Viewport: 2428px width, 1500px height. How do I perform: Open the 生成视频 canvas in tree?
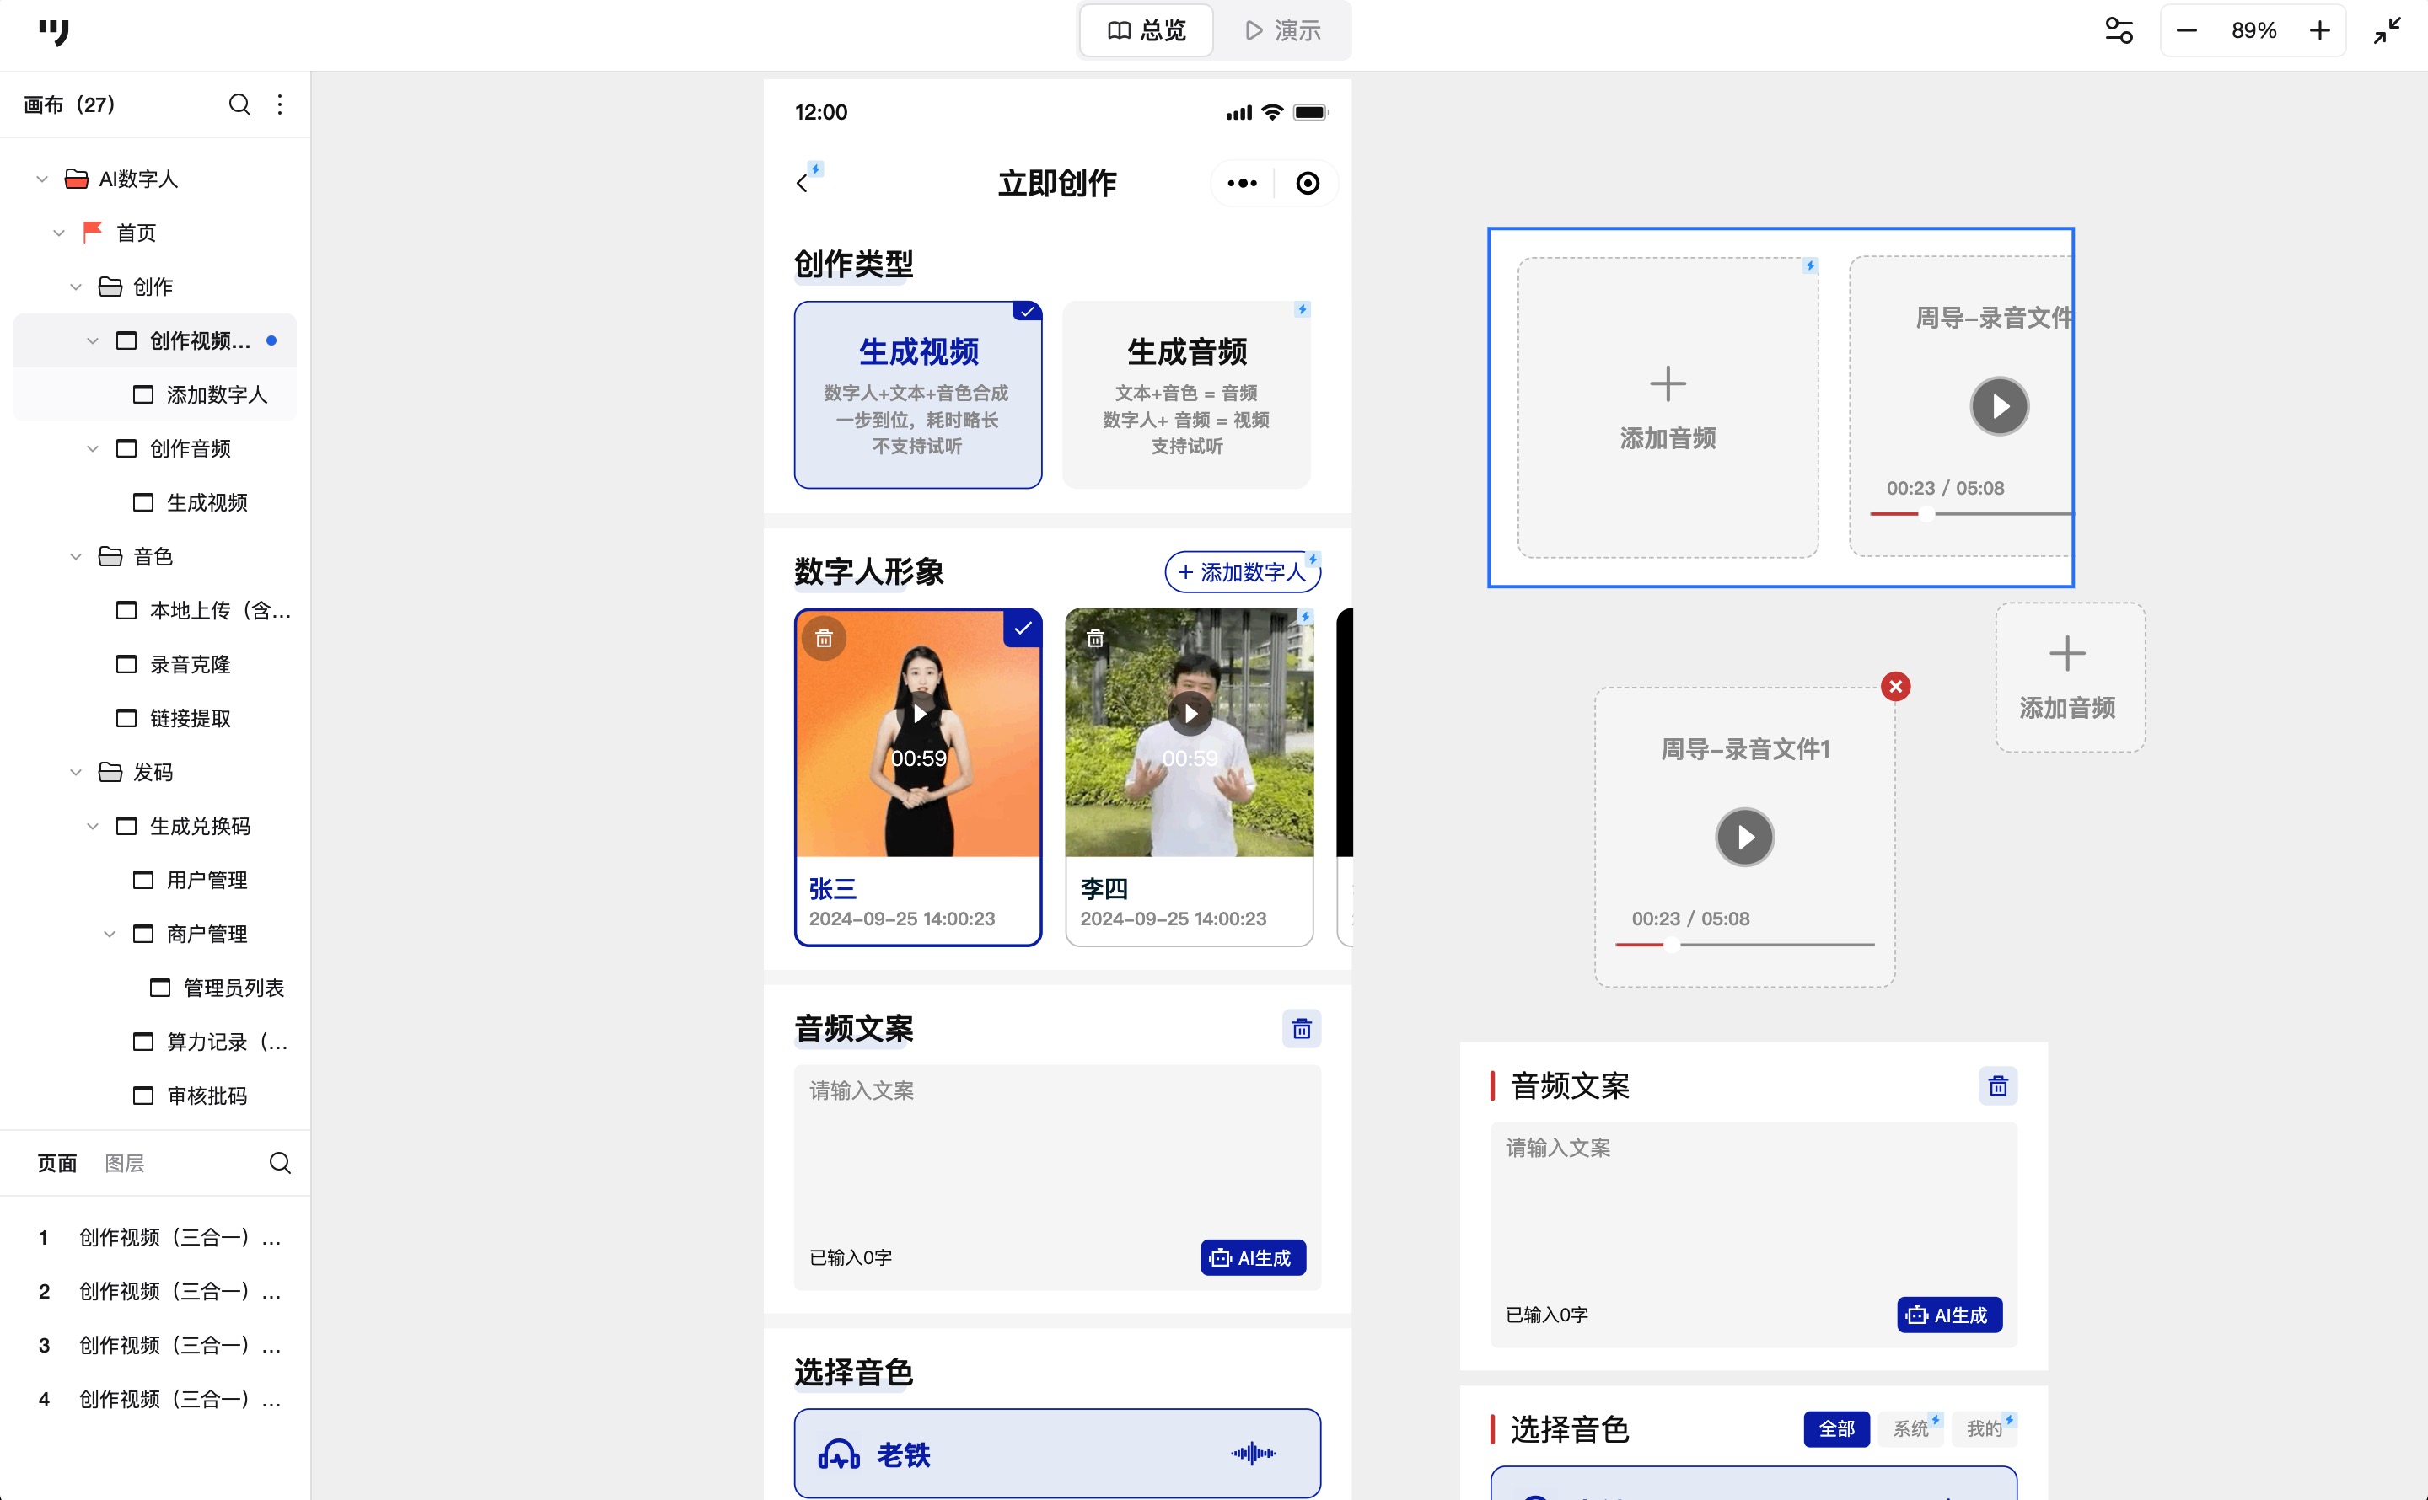(x=155, y=502)
